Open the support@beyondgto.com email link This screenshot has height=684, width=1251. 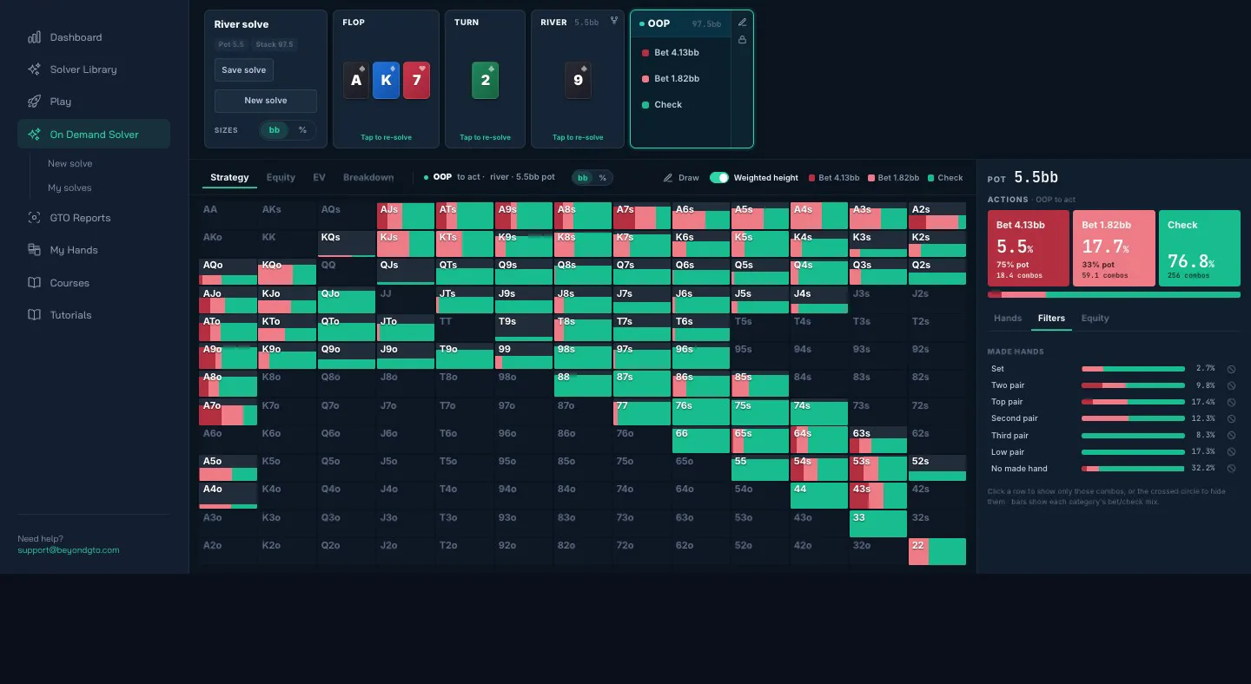tap(69, 550)
